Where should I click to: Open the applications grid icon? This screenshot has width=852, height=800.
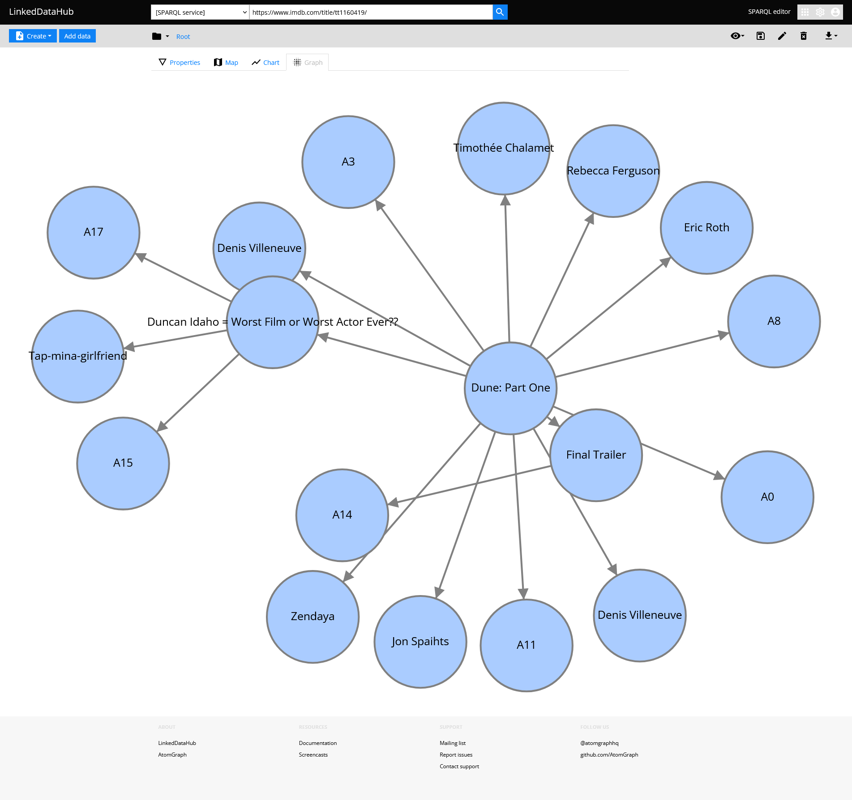[805, 12]
